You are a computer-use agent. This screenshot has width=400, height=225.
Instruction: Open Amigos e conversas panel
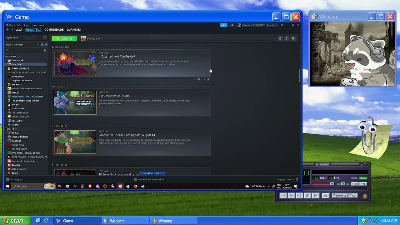point(287,179)
